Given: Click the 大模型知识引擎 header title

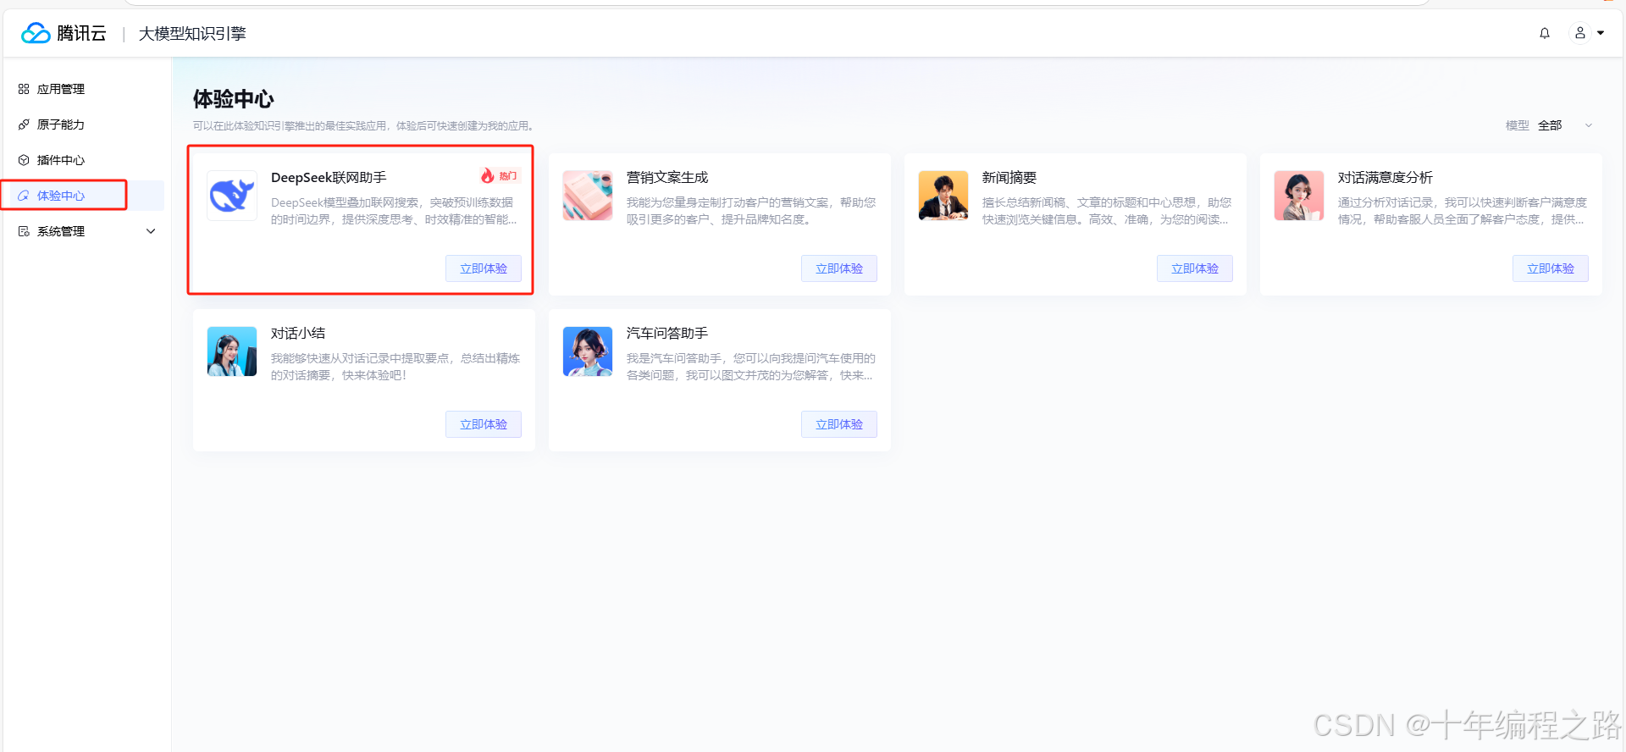Looking at the screenshot, I should (x=192, y=34).
